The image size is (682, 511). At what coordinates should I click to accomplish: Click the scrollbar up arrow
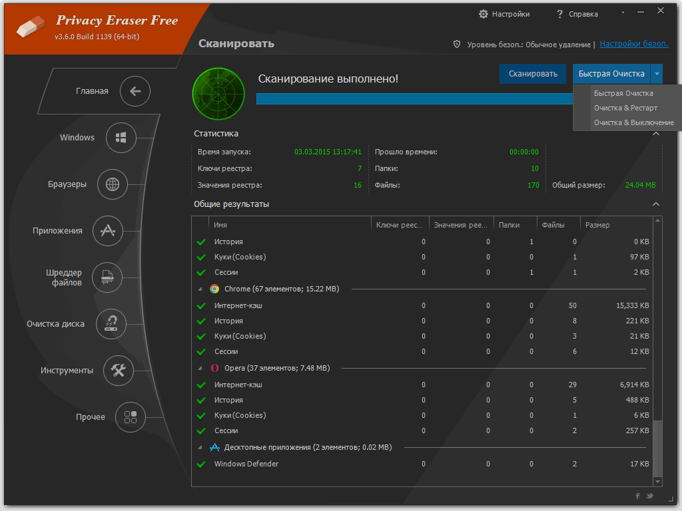click(657, 221)
